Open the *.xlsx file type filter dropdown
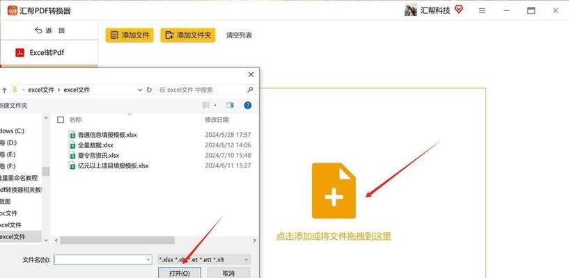Image resolution: width=569 pixels, height=278 pixels. (204, 259)
